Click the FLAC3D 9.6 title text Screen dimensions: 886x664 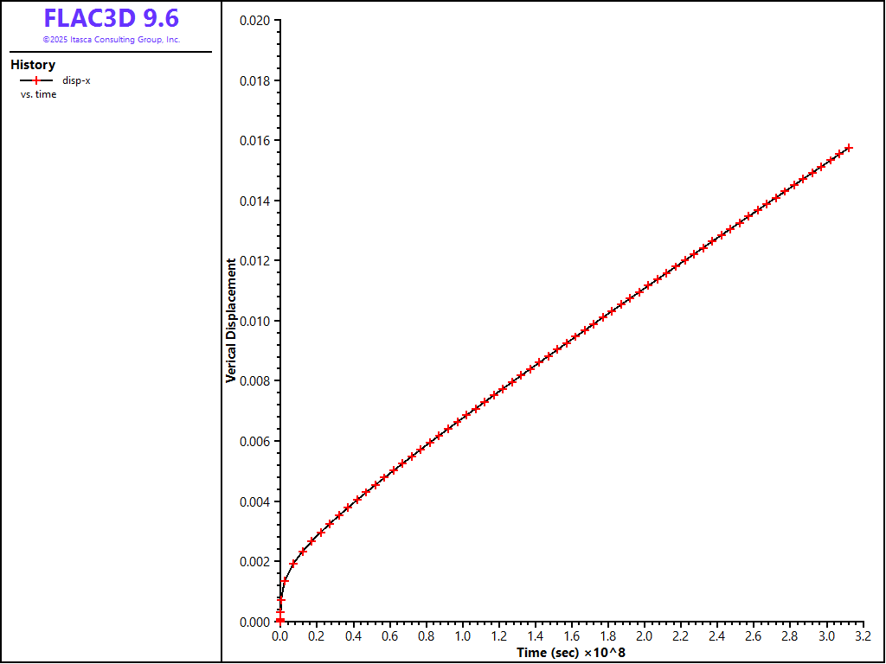[x=111, y=18]
